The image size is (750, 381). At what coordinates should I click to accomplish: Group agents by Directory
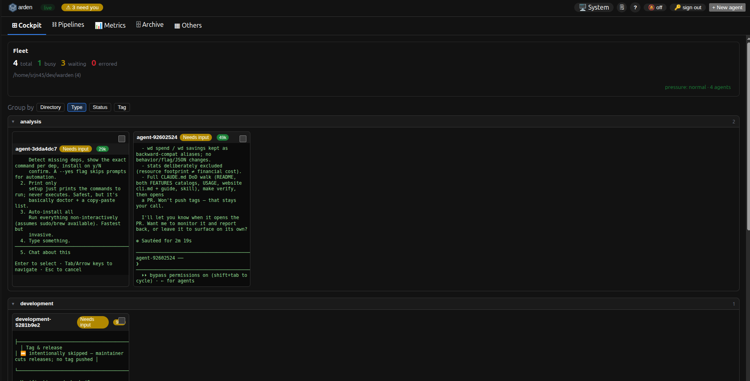coord(51,107)
